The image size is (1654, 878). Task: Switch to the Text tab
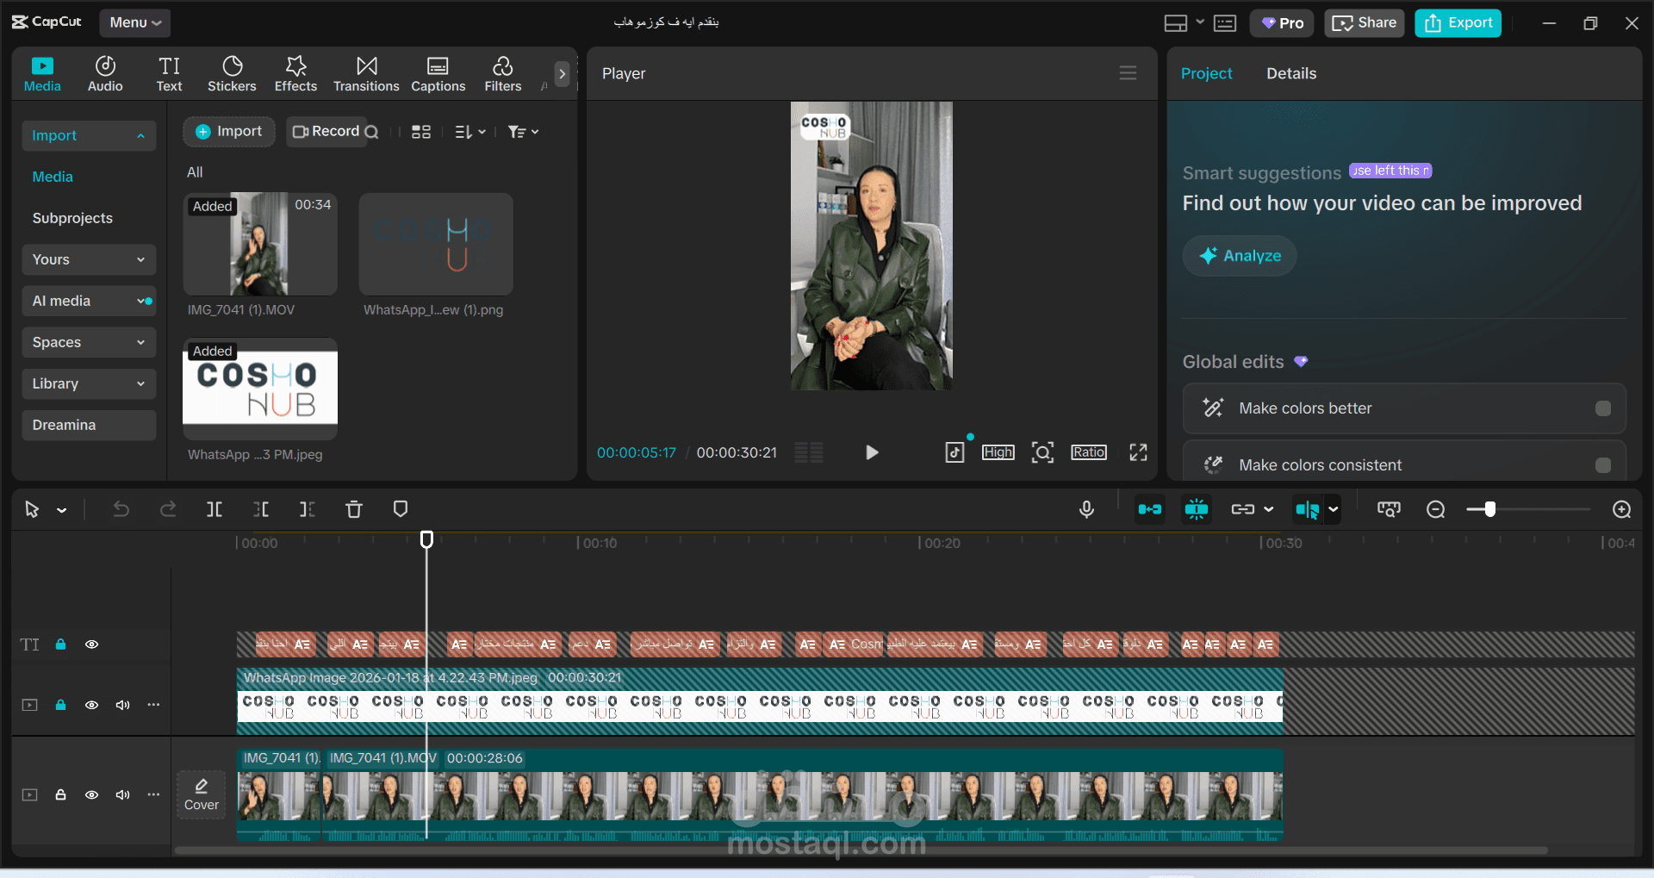click(169, 74)
